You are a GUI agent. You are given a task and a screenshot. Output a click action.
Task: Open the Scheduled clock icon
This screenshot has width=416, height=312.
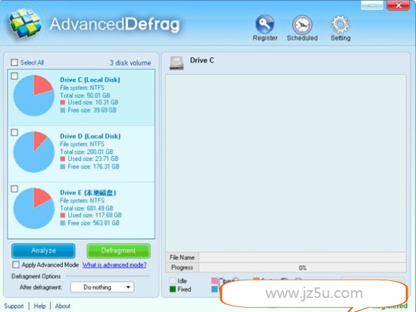(x=302, y=25)
